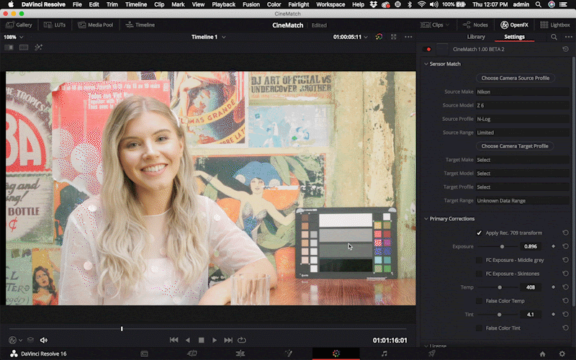
Task: Open project settings gear icon
Action: point(562,354)
